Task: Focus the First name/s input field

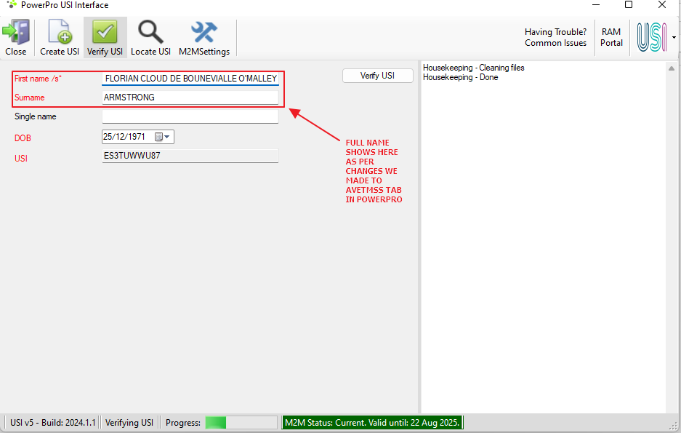Action: pyautogui.click(x=190, y=79)
